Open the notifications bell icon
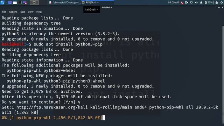 pyautogui.click(x=201, y=2)
